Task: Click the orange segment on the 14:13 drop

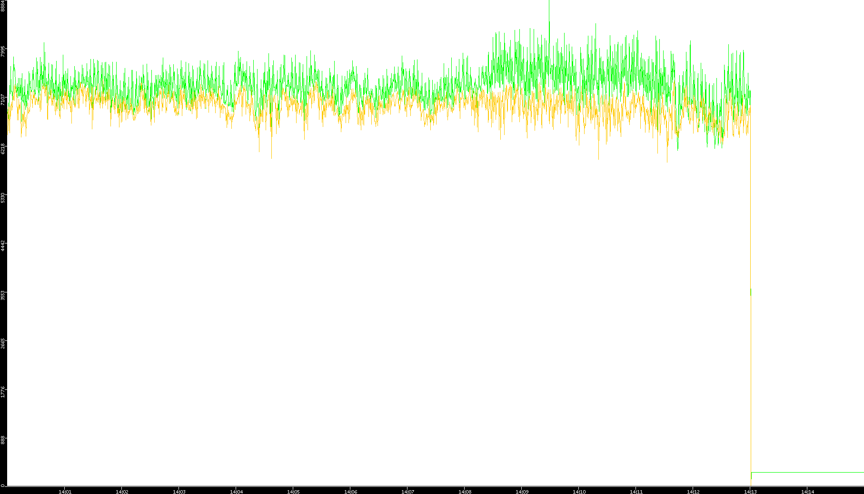Action: pos(751,214)
